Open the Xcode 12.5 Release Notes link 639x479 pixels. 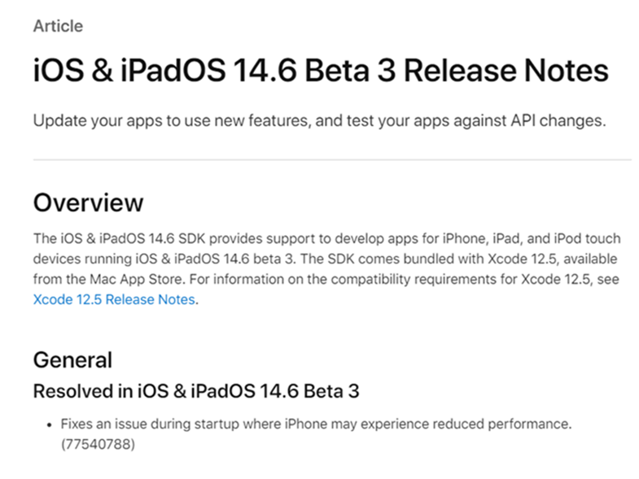tap(114, 299)
